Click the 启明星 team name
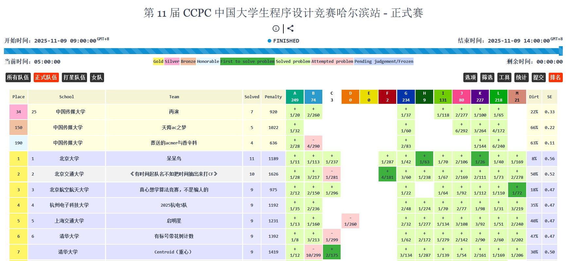This screenshot has width=569, height=261. pyautogui.click(x=174, y=221)
